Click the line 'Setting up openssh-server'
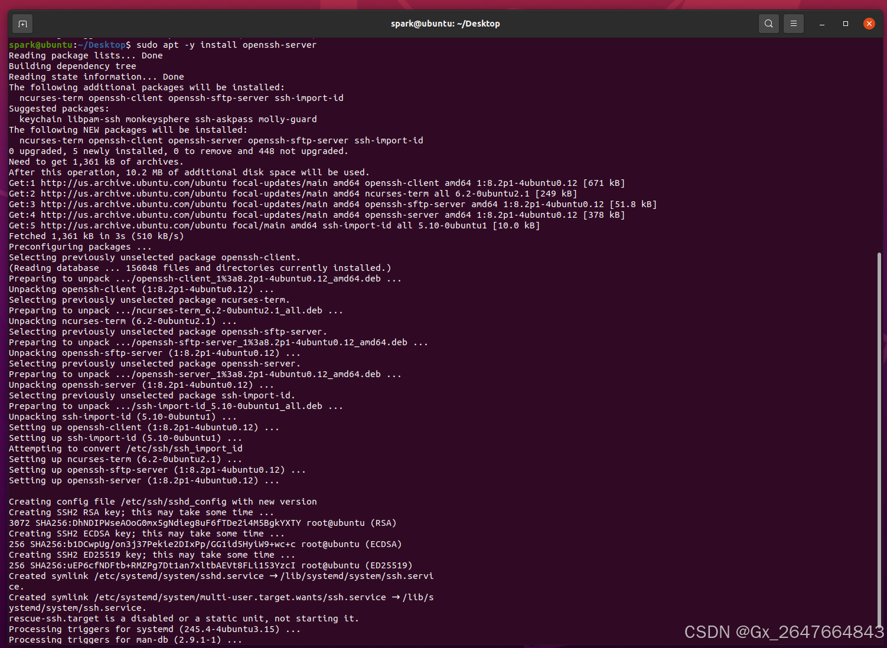Viewport: 887px width, 648px height. [x=144, y=480]
